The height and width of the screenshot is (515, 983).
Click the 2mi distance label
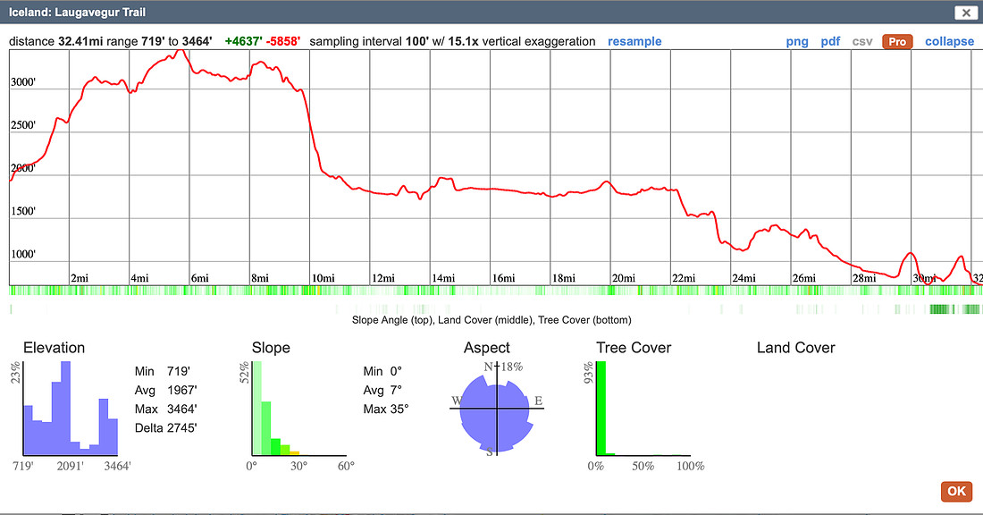pyautogui.click(x=79, y=278)
